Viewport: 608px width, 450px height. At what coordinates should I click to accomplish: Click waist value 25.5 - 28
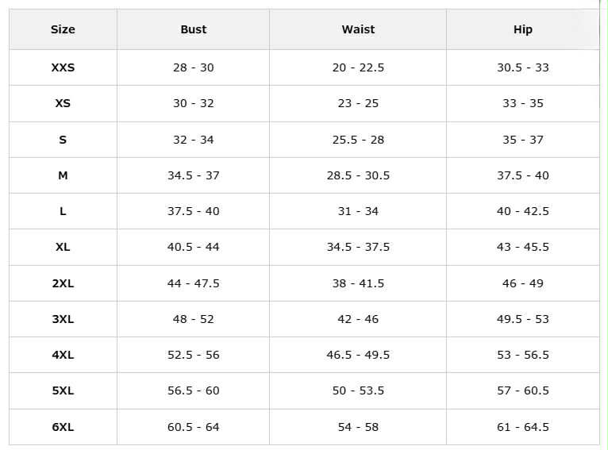click(x=358, y=140)
